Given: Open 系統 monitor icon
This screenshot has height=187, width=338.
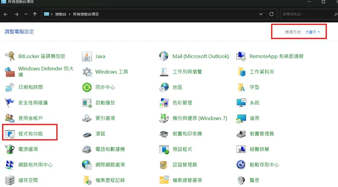Looking at the screenshot, I should (241, 103).
